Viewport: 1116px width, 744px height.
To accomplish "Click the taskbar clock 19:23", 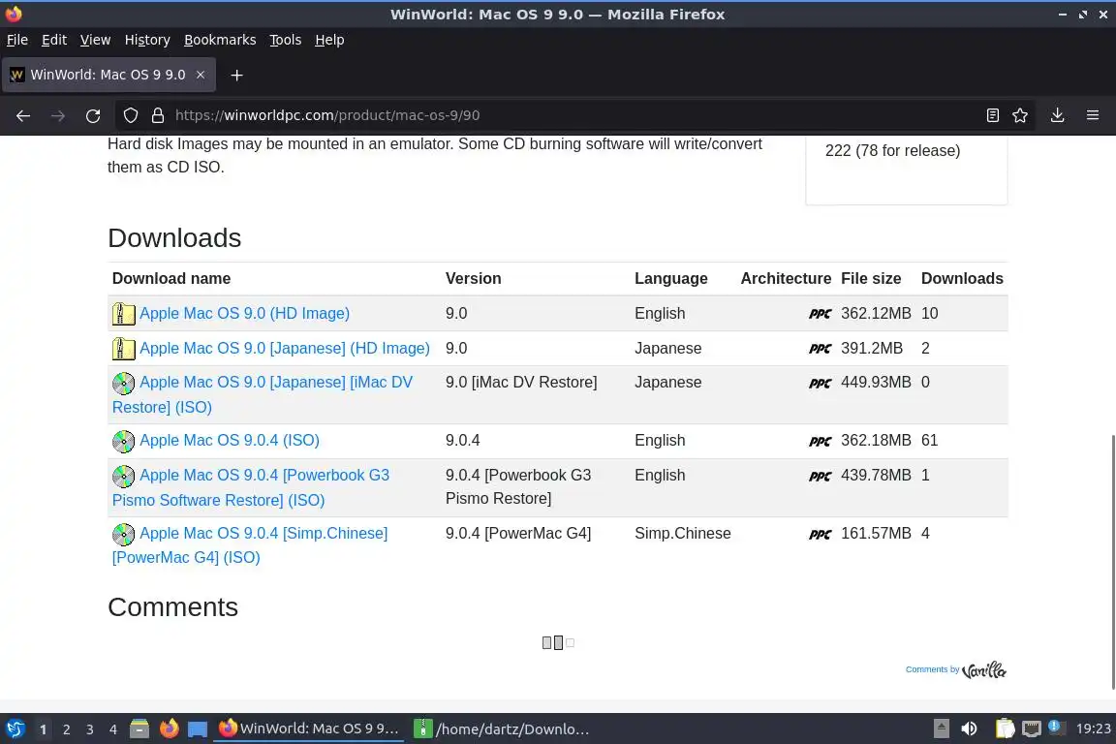I will [1093, 729].
